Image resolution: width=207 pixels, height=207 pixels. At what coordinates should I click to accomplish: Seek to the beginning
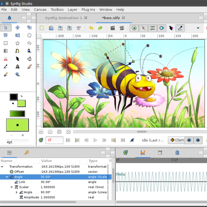tap(68, 140)
